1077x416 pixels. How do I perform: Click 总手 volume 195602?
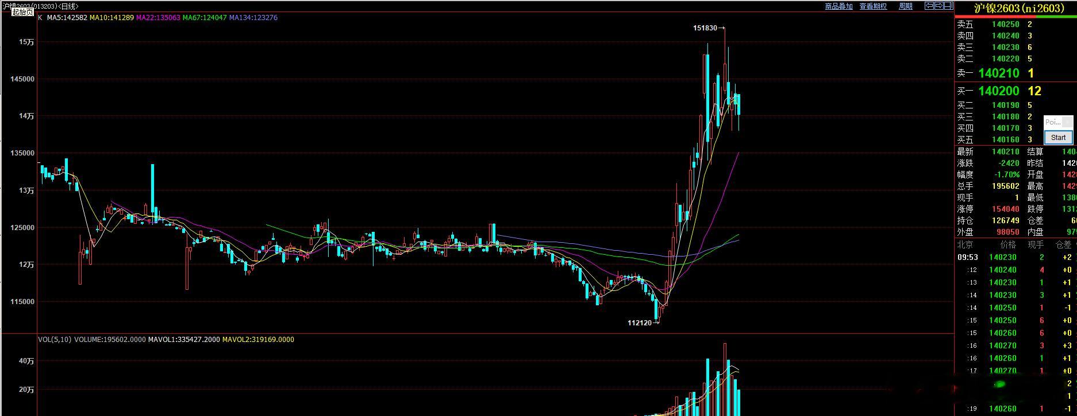pos(1006,186)
